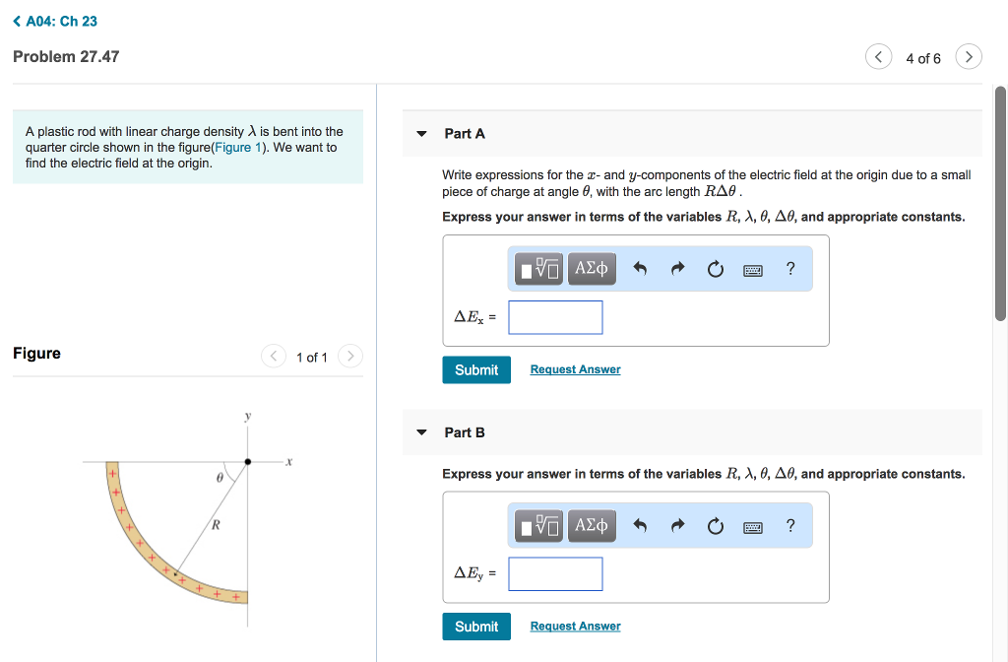Click the help question mark in Part A
The width and height of the screenshot is (1008, 662).
pyautogui.click(x=788, y=268)
